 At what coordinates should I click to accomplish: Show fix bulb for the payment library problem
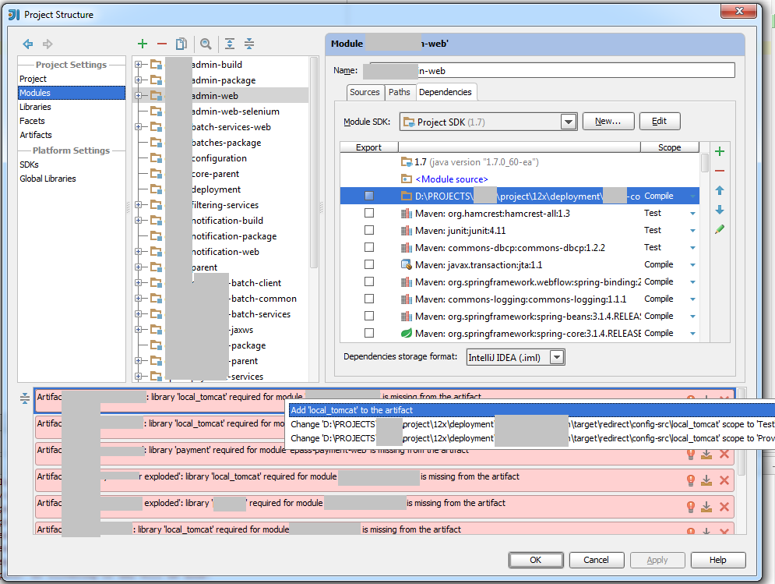[x=690, y=454]
